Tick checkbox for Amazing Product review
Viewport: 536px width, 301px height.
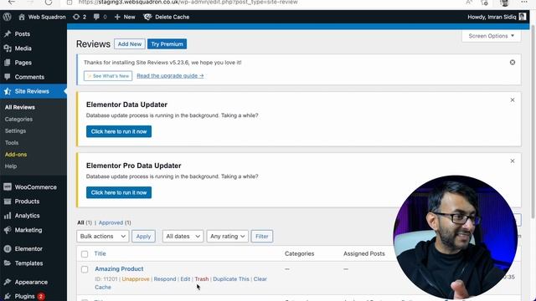(85, 269)
